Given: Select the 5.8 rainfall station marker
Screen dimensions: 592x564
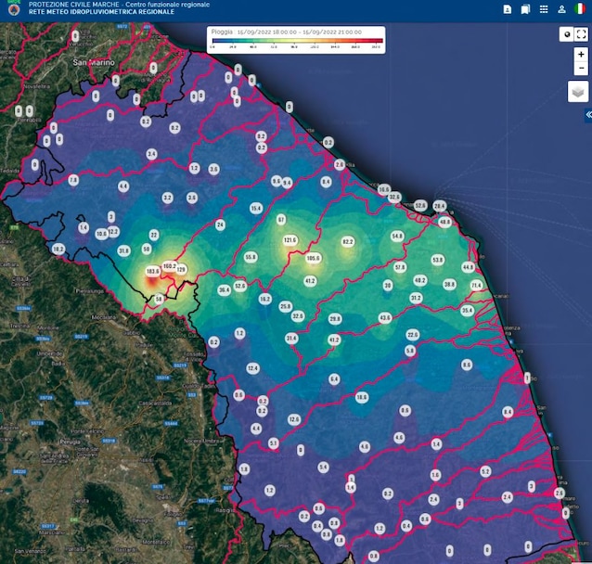Looking at the screenshot, I should point(410,351).
